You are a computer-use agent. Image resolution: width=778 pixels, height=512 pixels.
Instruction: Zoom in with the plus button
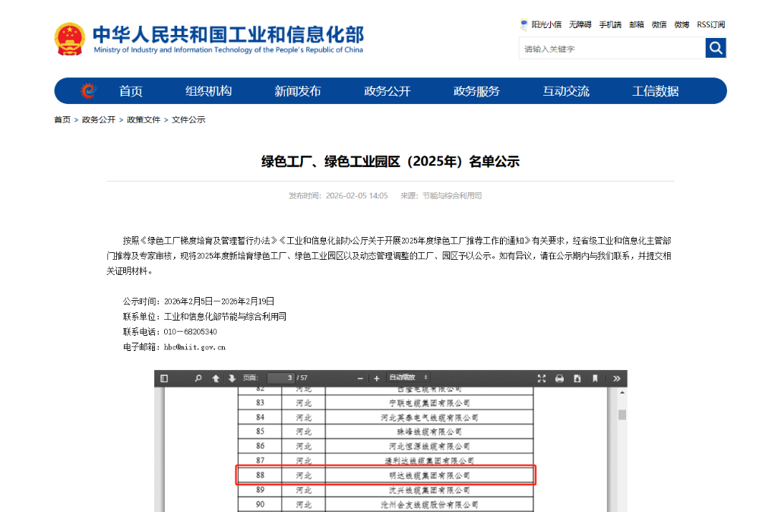376,378
